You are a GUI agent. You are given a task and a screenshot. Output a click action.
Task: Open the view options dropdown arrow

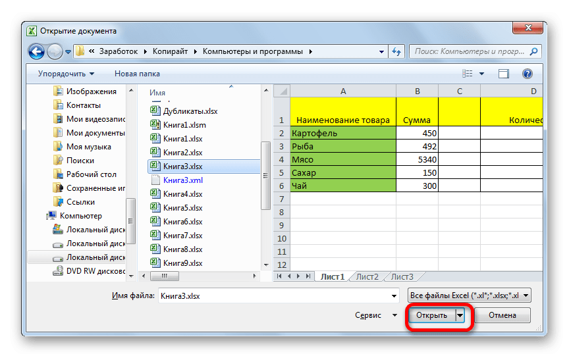(x=481, y=74)
